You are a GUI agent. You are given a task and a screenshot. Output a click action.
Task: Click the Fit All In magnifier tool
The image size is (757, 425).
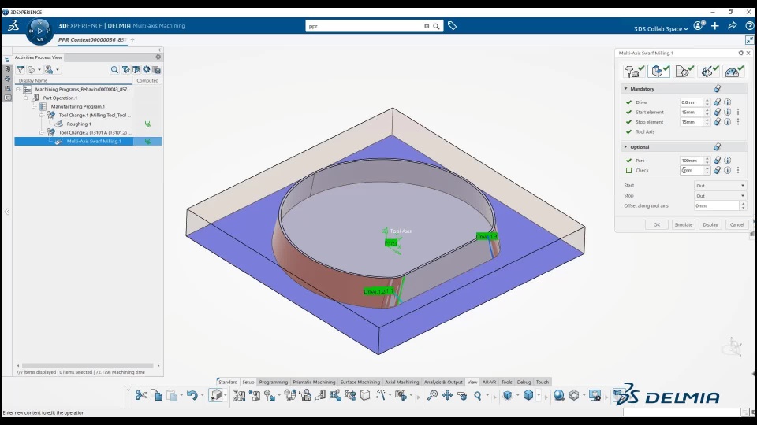coord(432,395)
